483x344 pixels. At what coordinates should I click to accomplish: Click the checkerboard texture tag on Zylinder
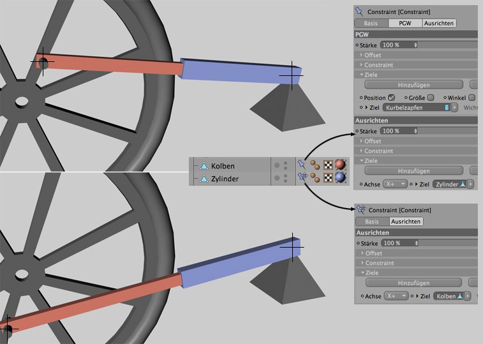click(329, 179)
